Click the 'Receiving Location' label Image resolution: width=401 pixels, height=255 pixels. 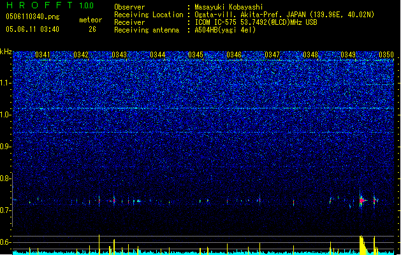[x=149, y=15]
